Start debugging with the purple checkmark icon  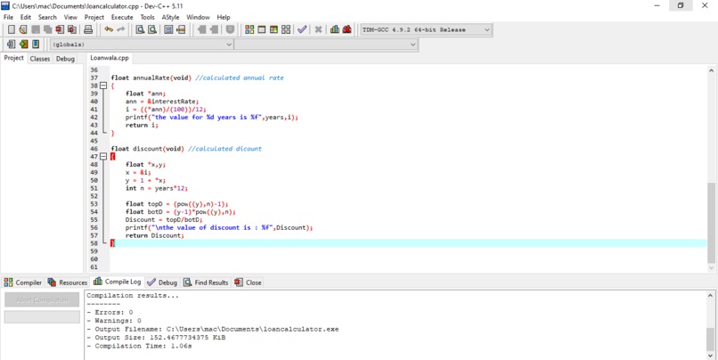[302, 29]
